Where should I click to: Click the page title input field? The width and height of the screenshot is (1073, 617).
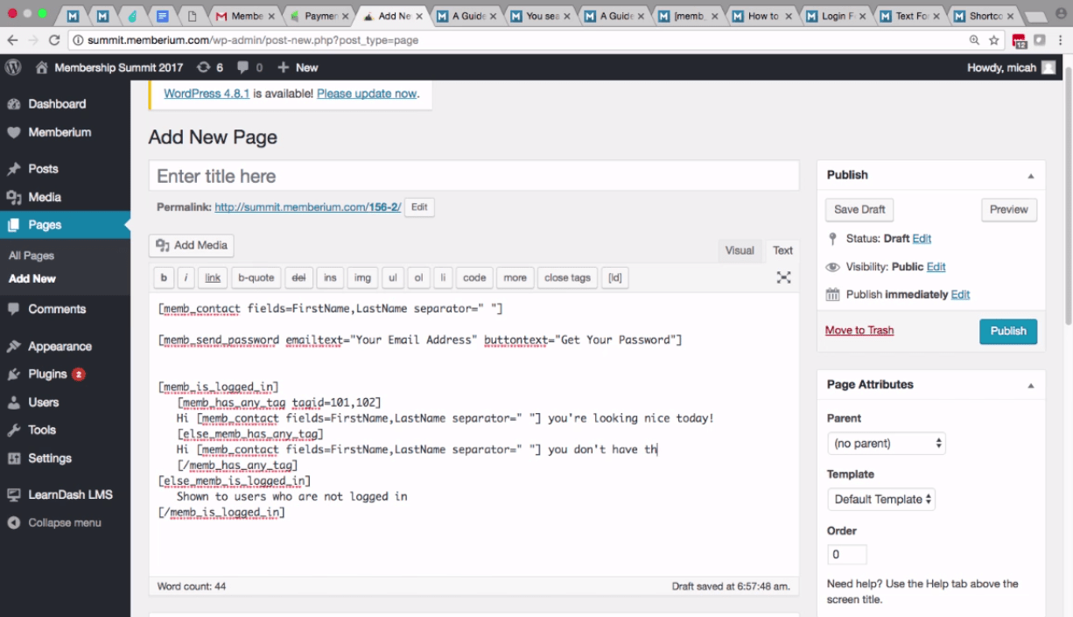[x=473, y=176]
